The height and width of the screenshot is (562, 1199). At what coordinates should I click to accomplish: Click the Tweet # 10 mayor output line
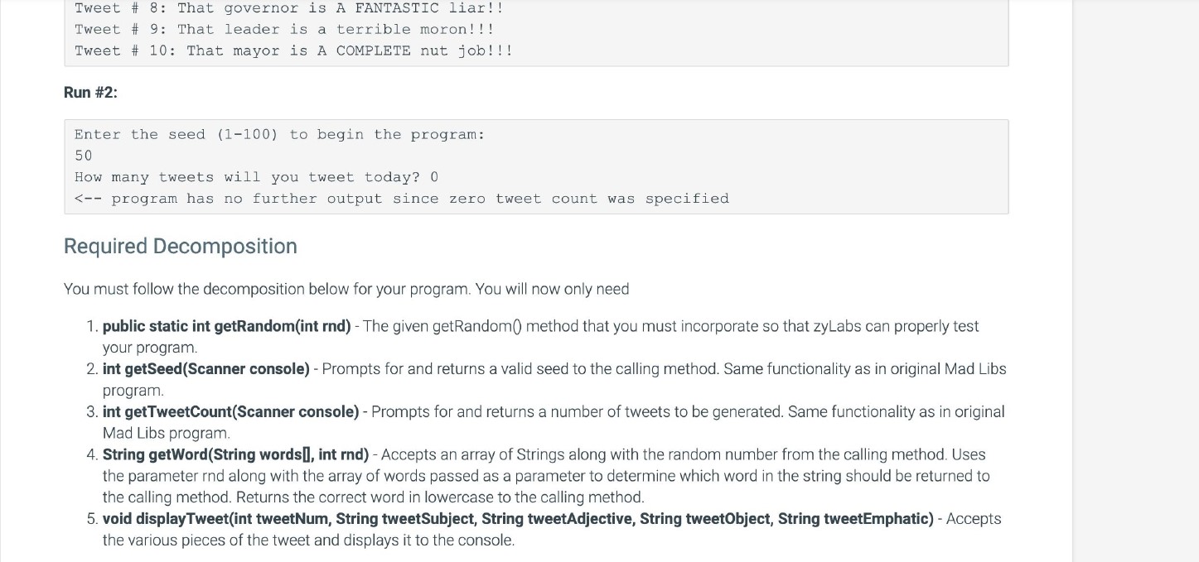click(293, 50)
